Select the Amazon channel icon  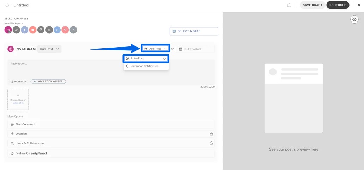[73, 30]
